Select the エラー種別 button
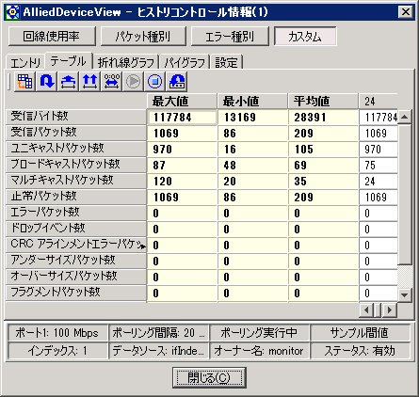 (x=230, y=37)
